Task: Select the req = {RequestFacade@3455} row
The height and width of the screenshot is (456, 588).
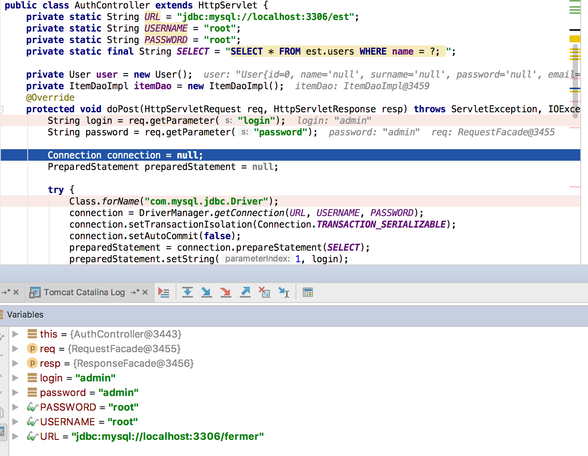Action: point(298,348)
